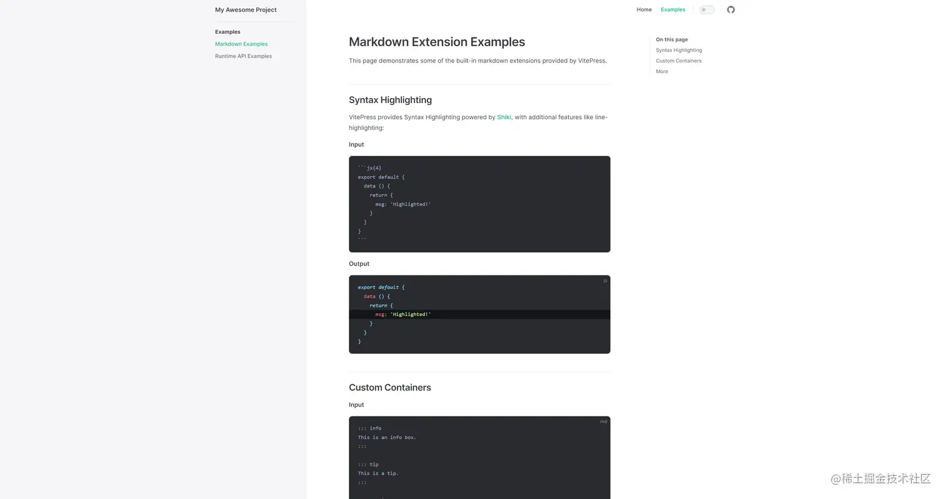Click the Custom Containers section heading
The height and width of the screenshot is (499, 945).
(x=390, y=387)
